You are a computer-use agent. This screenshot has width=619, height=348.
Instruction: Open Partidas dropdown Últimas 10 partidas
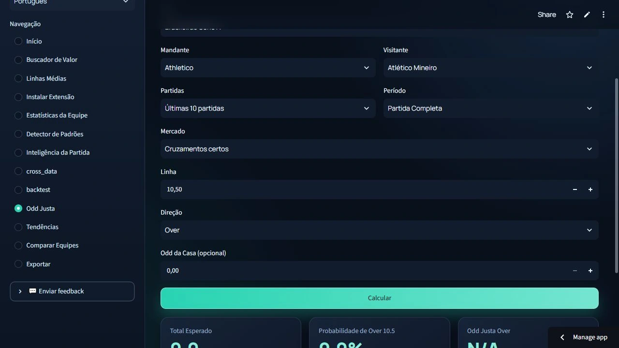(268, 108)
